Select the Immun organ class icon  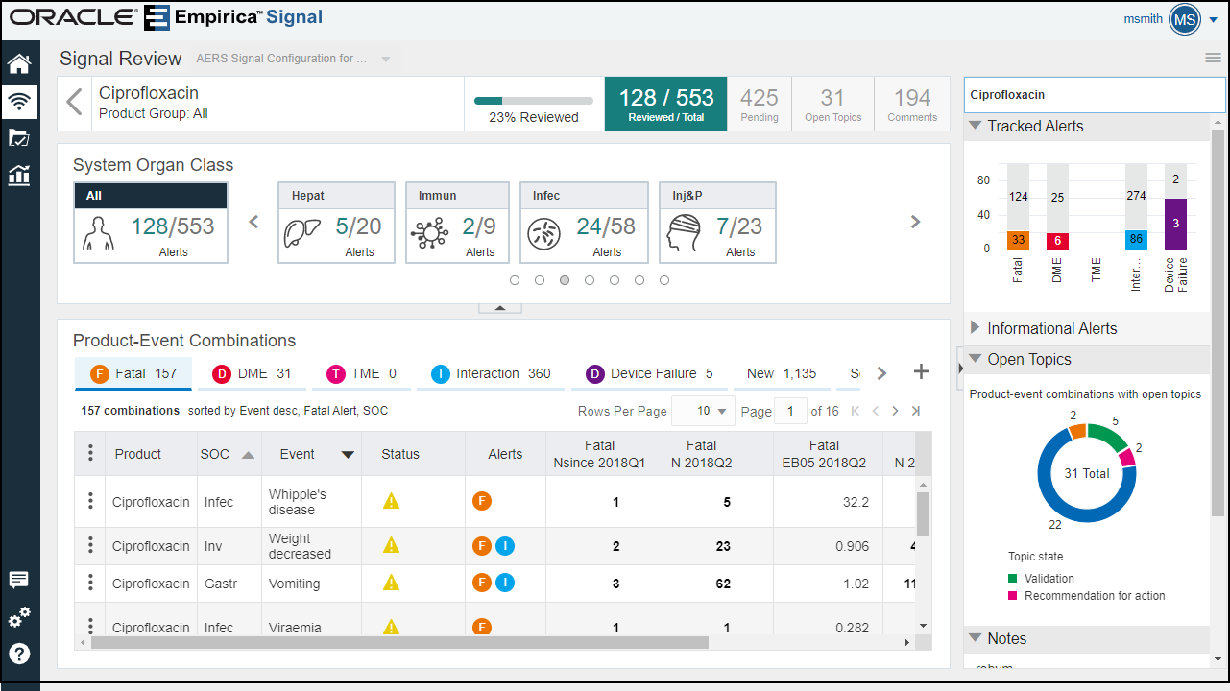(429, 235)
